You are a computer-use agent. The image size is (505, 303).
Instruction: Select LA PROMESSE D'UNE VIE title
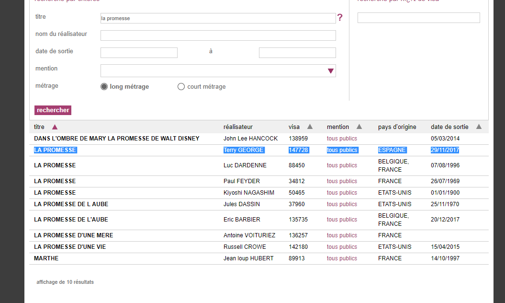(70, 247)
